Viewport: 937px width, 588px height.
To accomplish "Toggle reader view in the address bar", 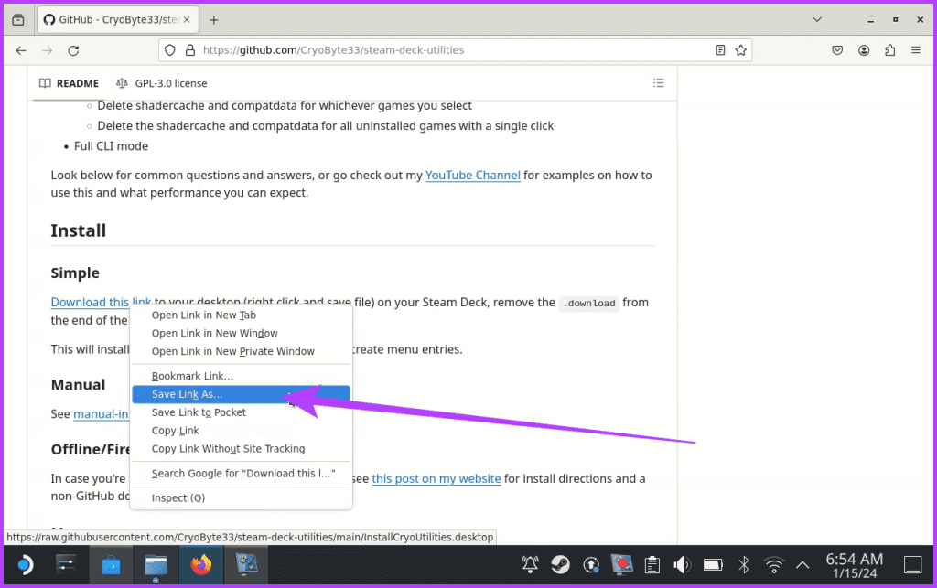I will tap(720, 49).
